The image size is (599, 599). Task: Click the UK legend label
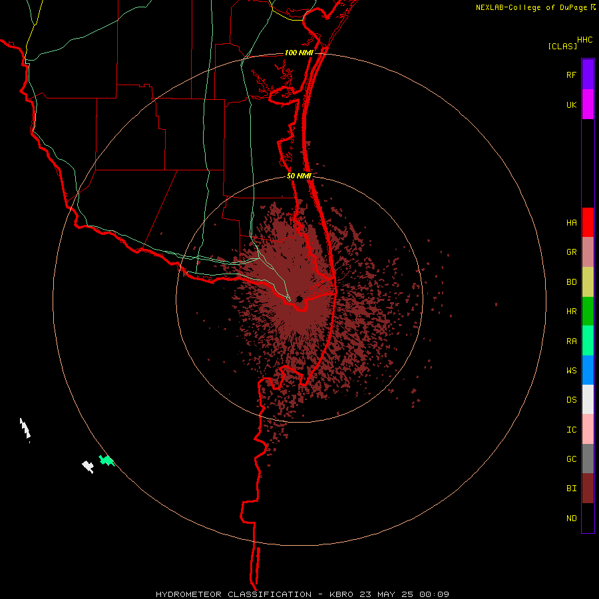[x=571, y=104]
